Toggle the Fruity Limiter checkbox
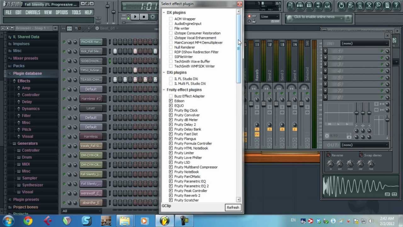This screenshot has width=403, height=227. tap(171, 153)
